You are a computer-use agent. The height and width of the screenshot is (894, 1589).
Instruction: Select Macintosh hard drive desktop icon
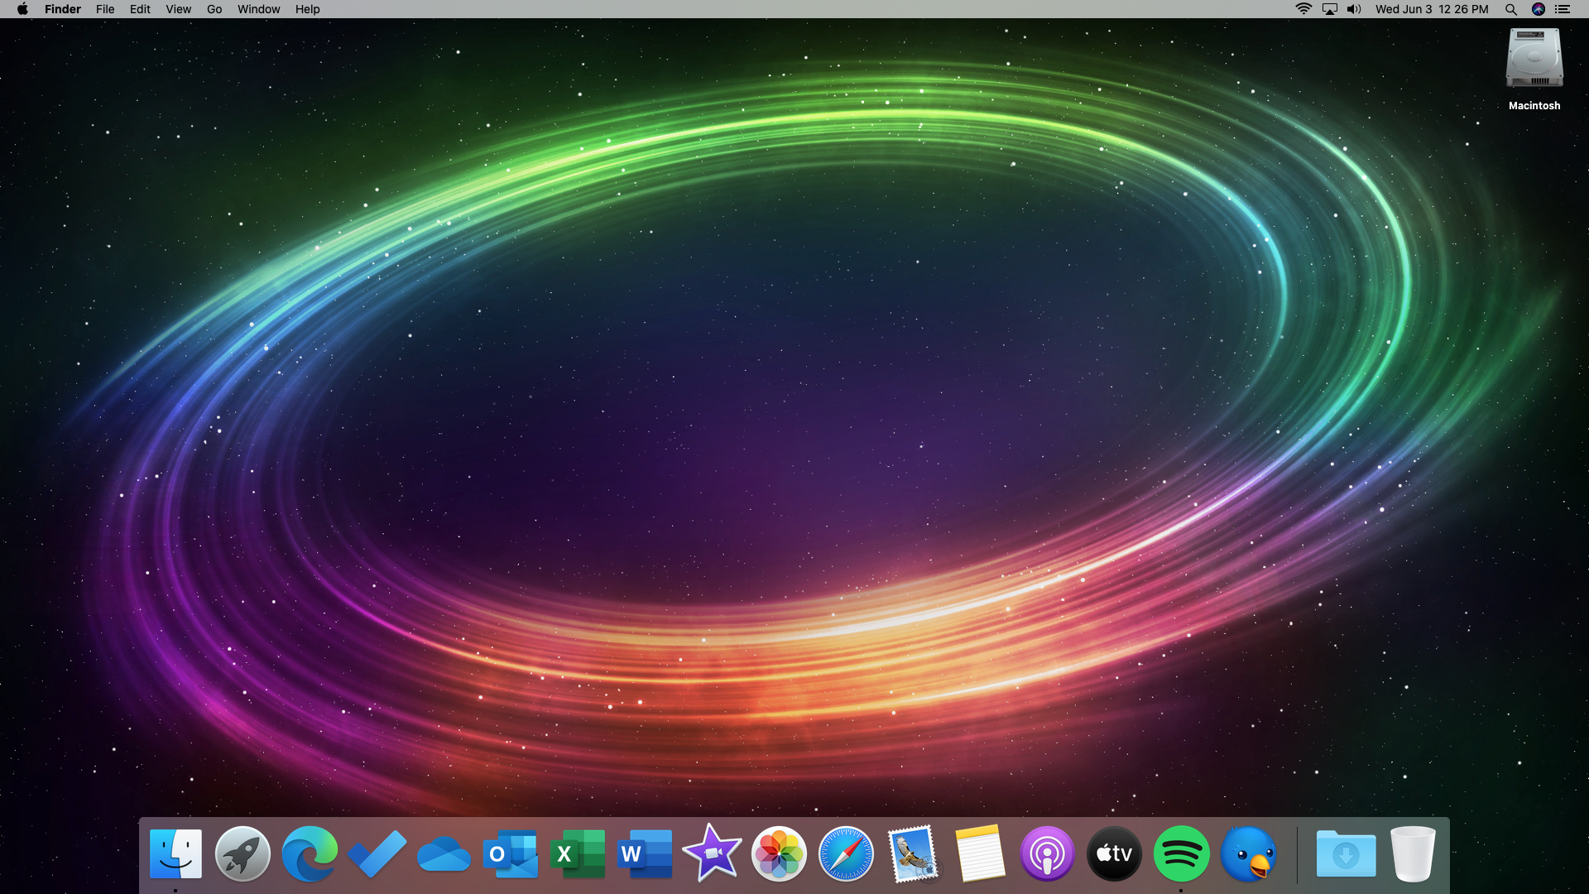pyautogui.click(x=1534, y=69)
